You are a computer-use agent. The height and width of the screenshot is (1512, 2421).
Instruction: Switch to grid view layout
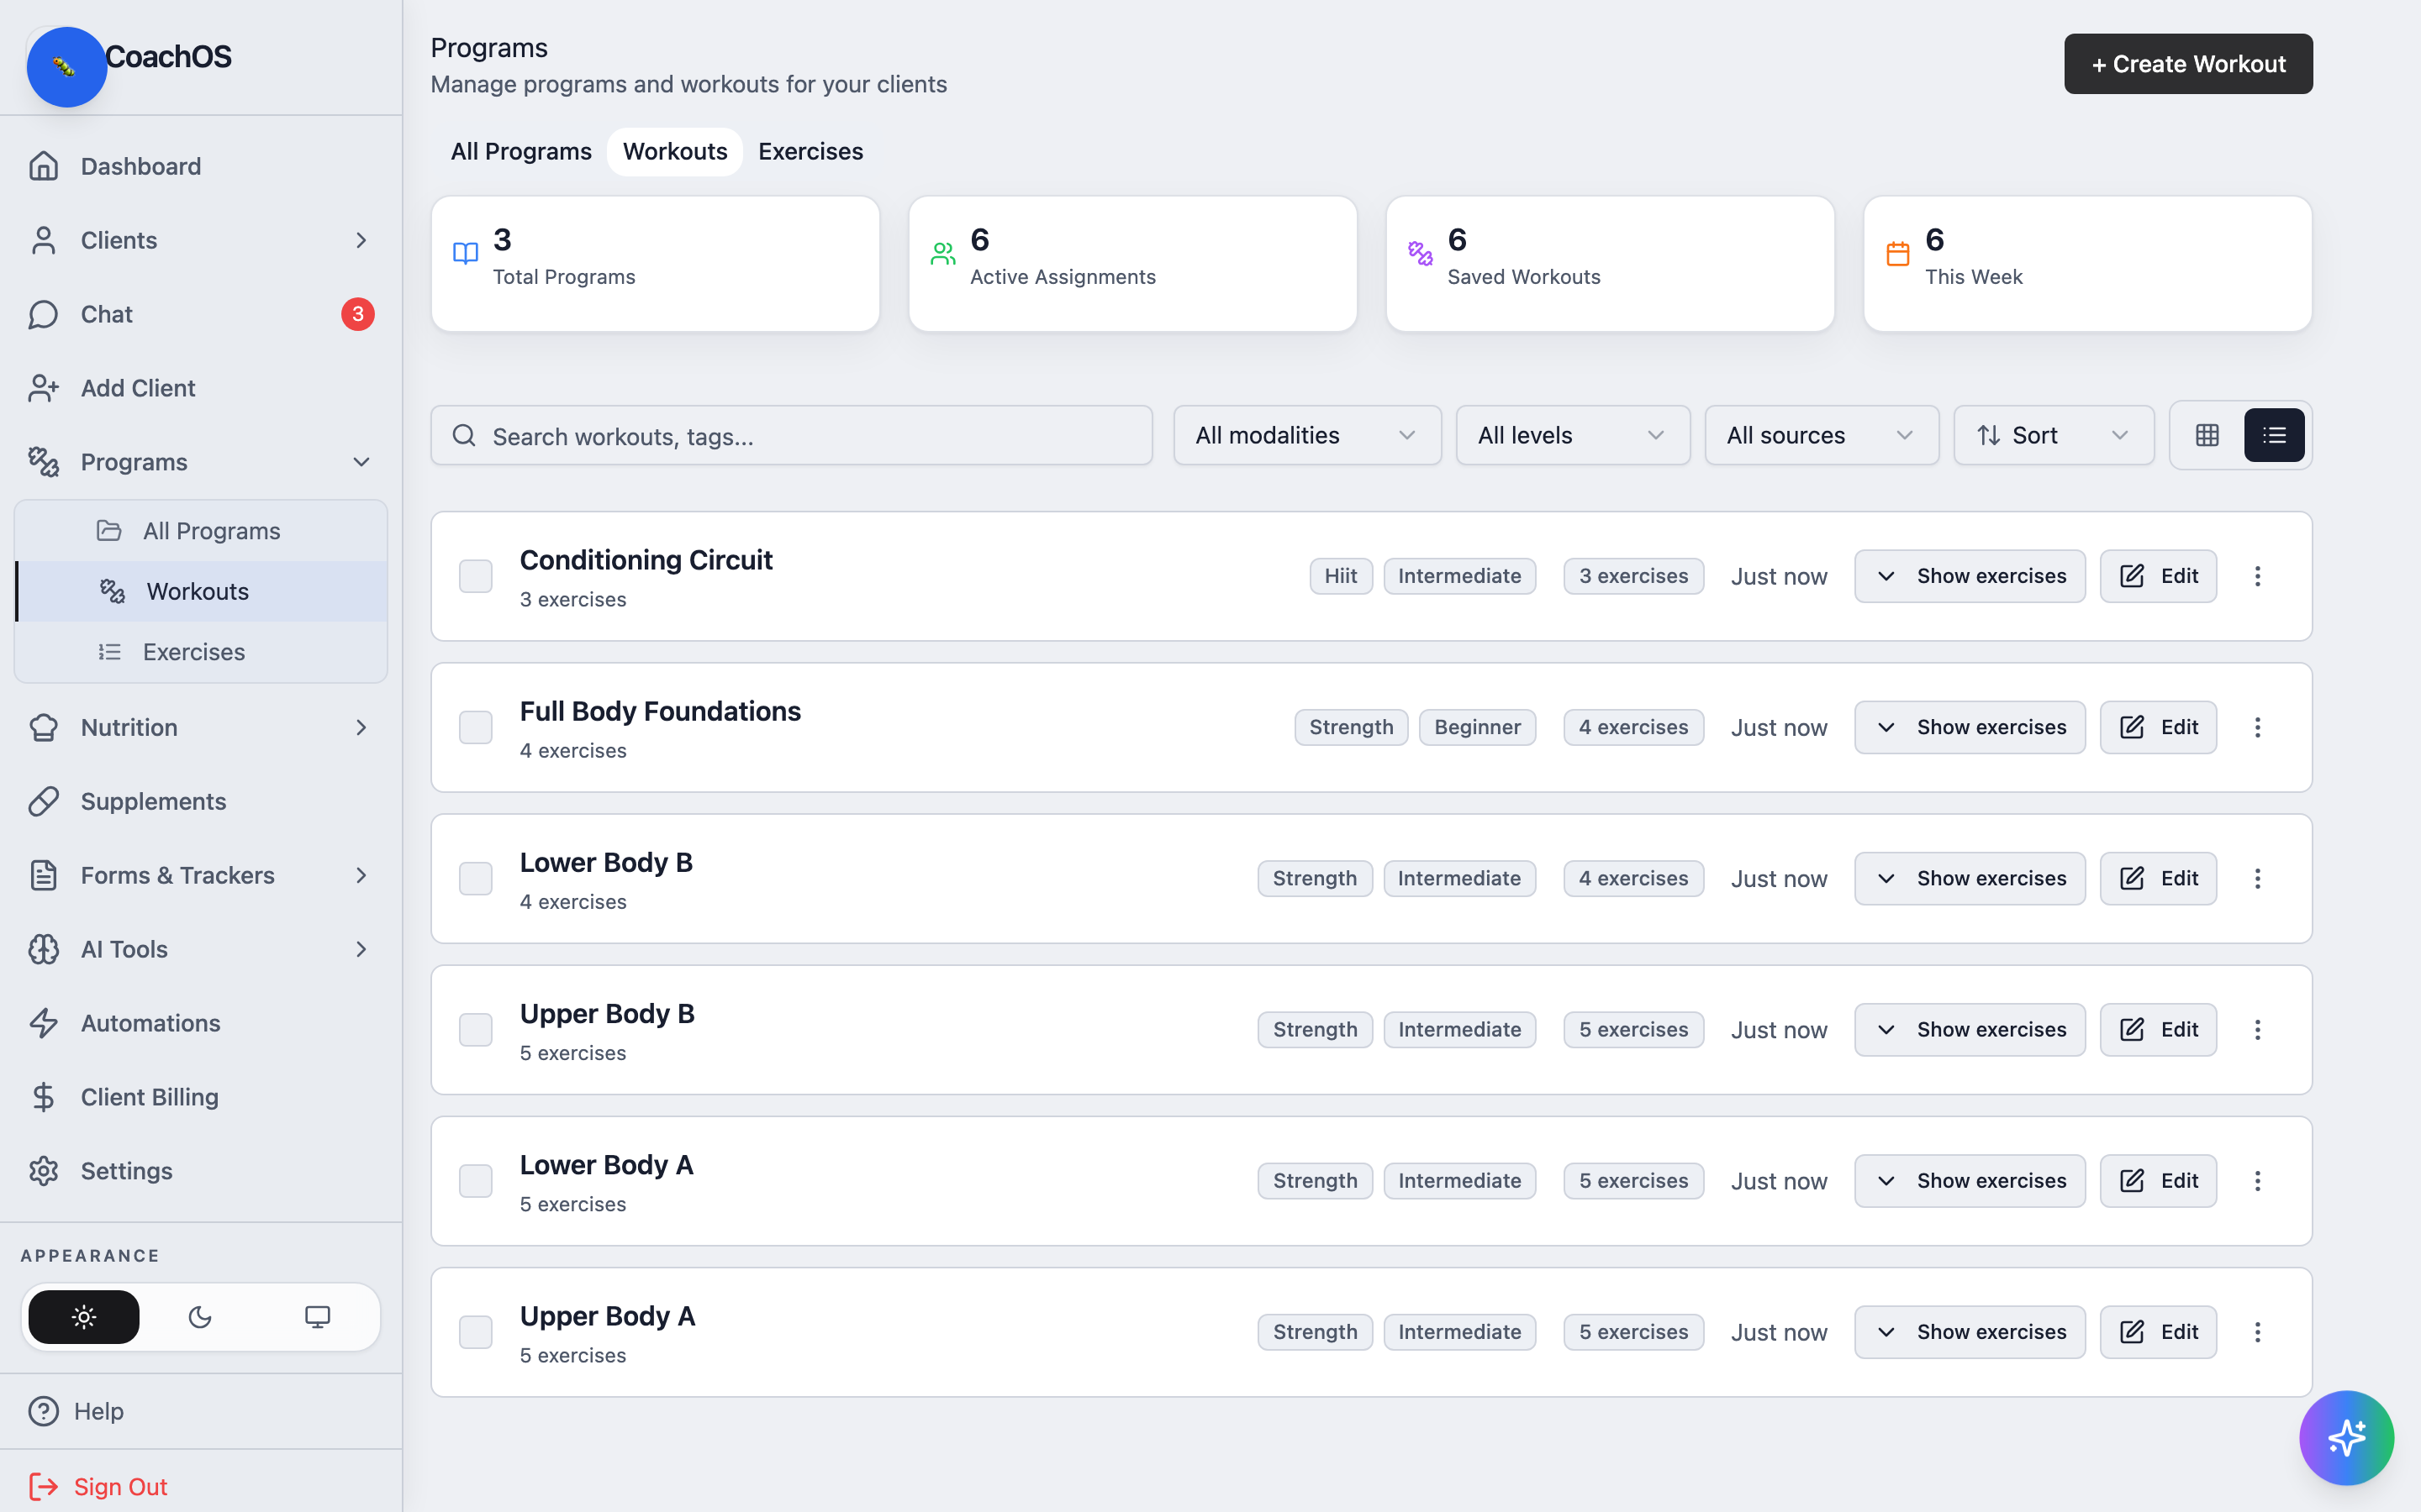[x=2207, y=435]
